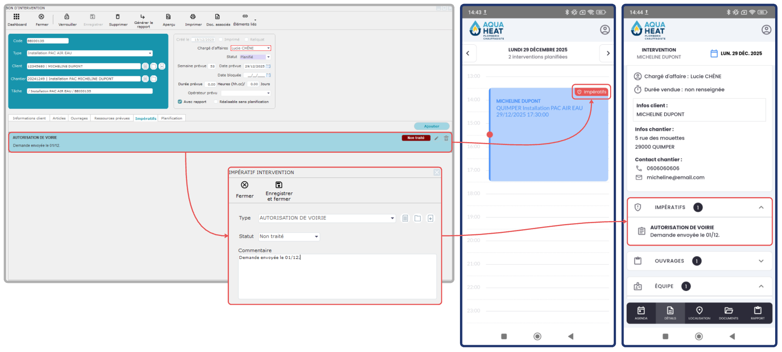
Task: Open Localisation in mobile bottom bar
Action: [699, 313]
